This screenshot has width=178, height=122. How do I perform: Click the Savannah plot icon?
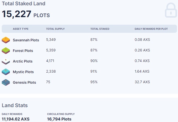6,40
